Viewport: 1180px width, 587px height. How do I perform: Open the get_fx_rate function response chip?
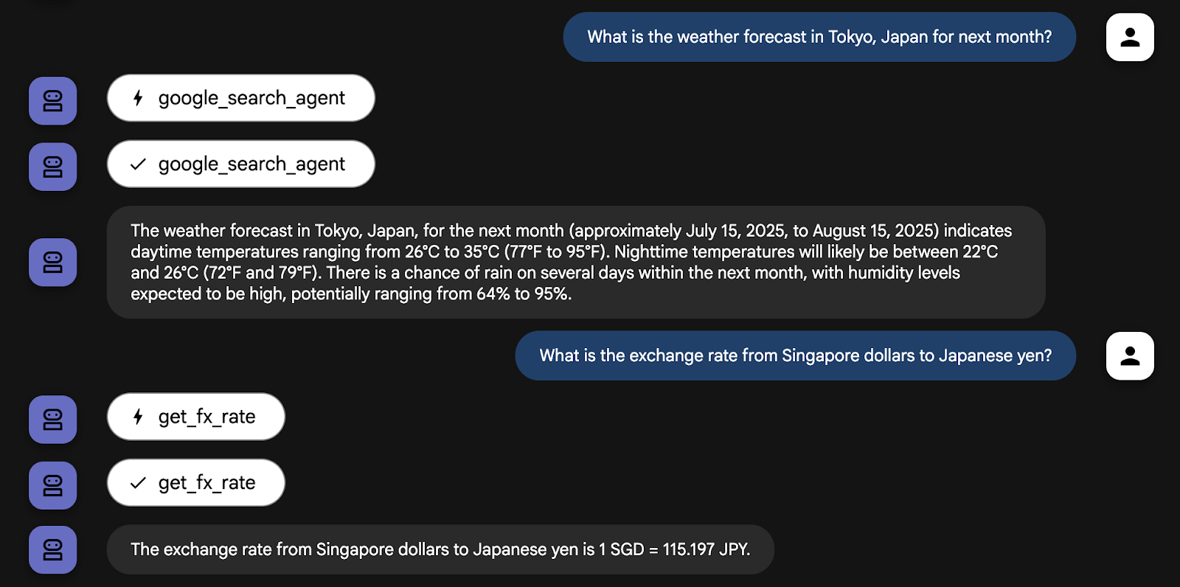[196, 482]
